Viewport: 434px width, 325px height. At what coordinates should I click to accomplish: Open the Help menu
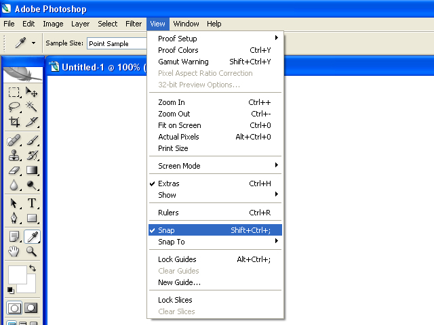click(x=214, y=24)
